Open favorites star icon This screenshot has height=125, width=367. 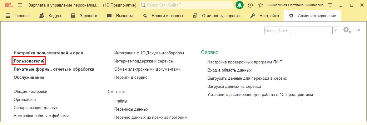[261, 5]
